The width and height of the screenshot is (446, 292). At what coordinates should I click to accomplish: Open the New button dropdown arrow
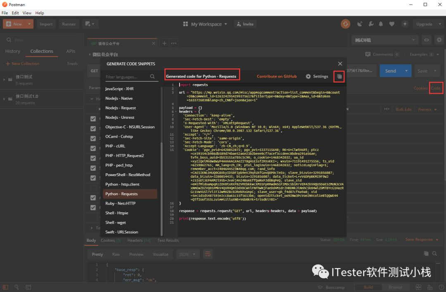(x=29, y=24)
